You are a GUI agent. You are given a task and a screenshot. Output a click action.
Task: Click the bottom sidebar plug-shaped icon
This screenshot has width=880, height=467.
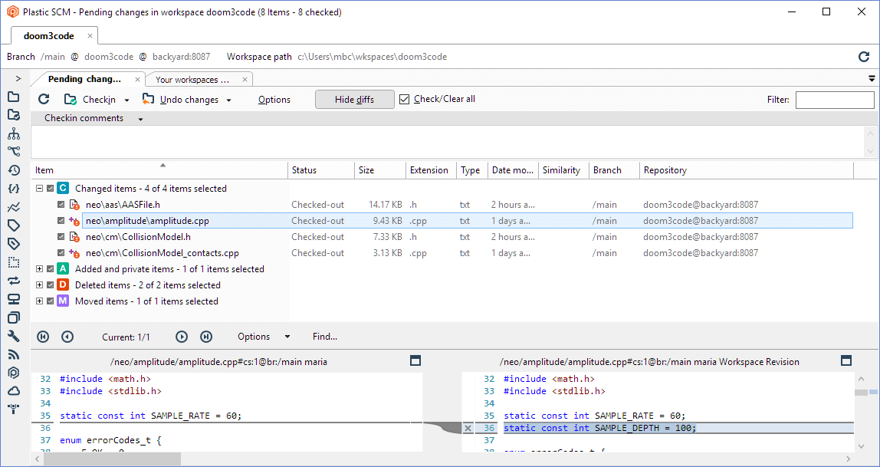point(14,409)
